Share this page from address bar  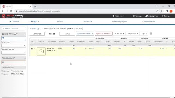click(x=157, y=11)
